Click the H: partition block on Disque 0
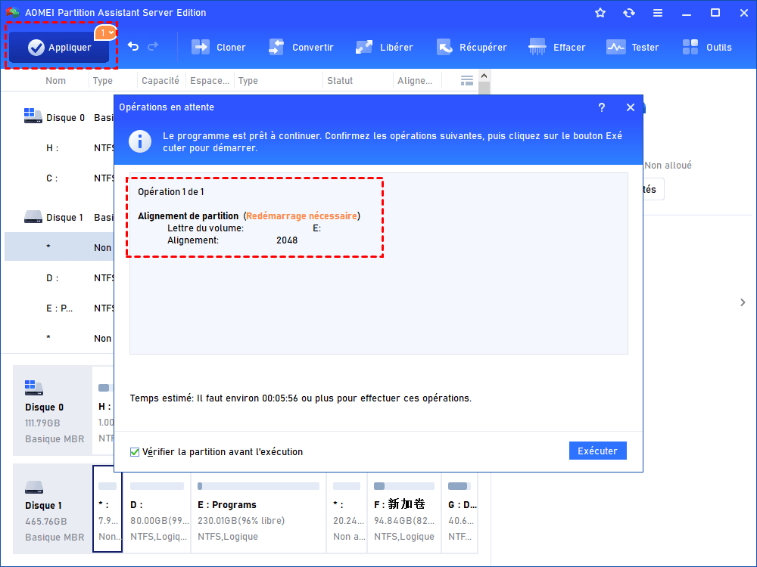The height and width of the screenshot is (567, 757). pos(104,411)
